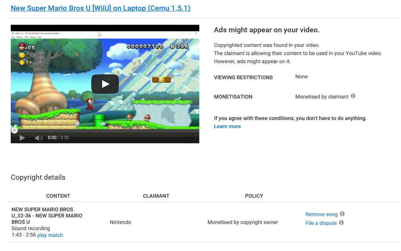
Task: Select the Remove song option
Action: [x=321, y=214]
